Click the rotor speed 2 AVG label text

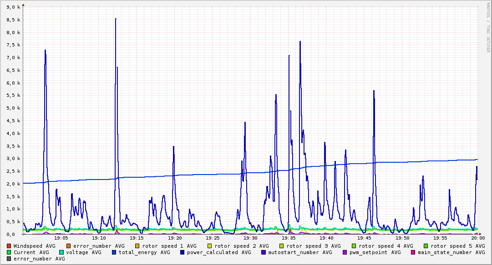tap(242, 246)
